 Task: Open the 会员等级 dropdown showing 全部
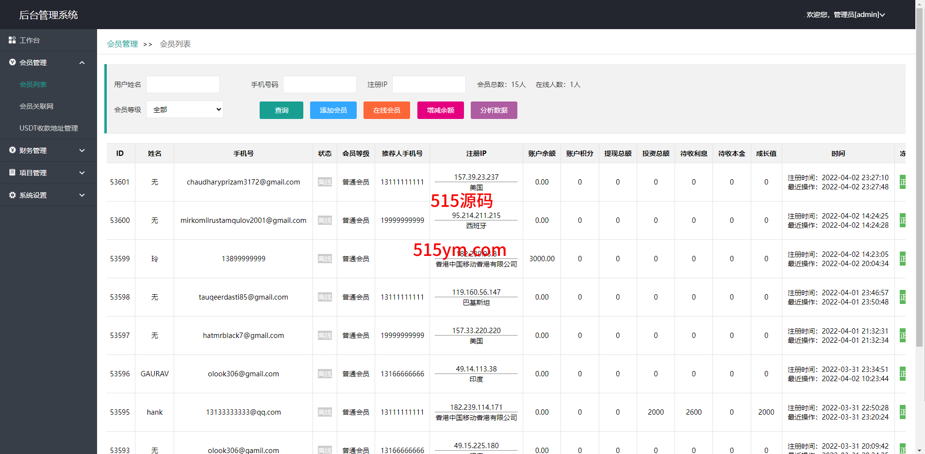point(185,110)
